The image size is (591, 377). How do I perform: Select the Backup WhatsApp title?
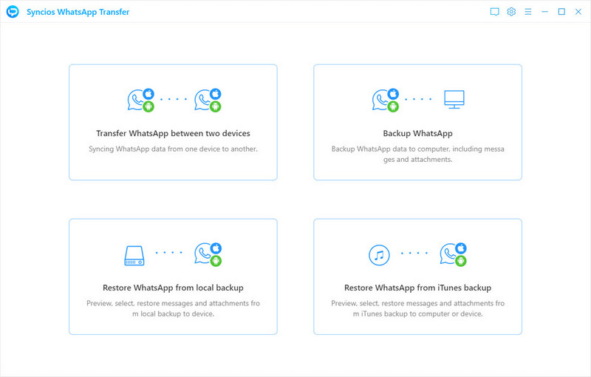coord(417,134)
